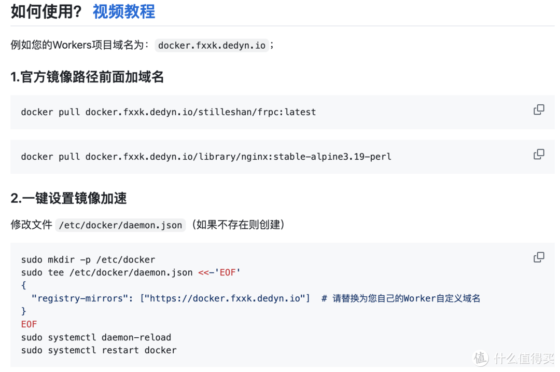This screenshot has width=560, height=372.
Task: Click the red 'EOF' text in the script
Action: click(29, 324)
